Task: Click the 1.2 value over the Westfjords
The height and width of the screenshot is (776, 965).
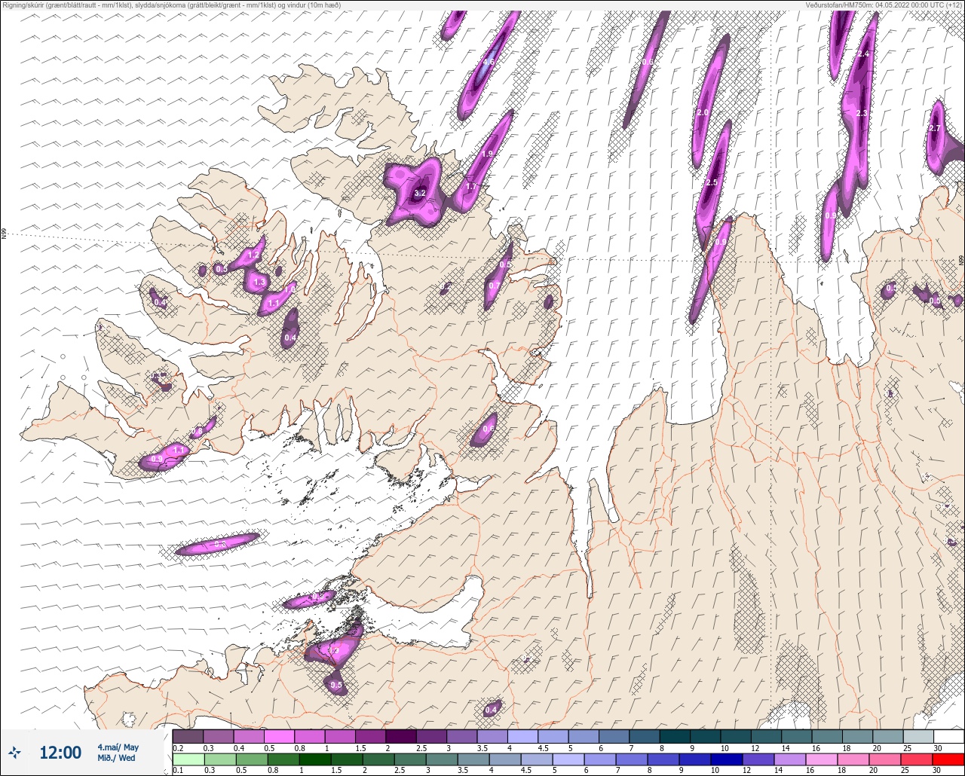Action: pos(253,255)
